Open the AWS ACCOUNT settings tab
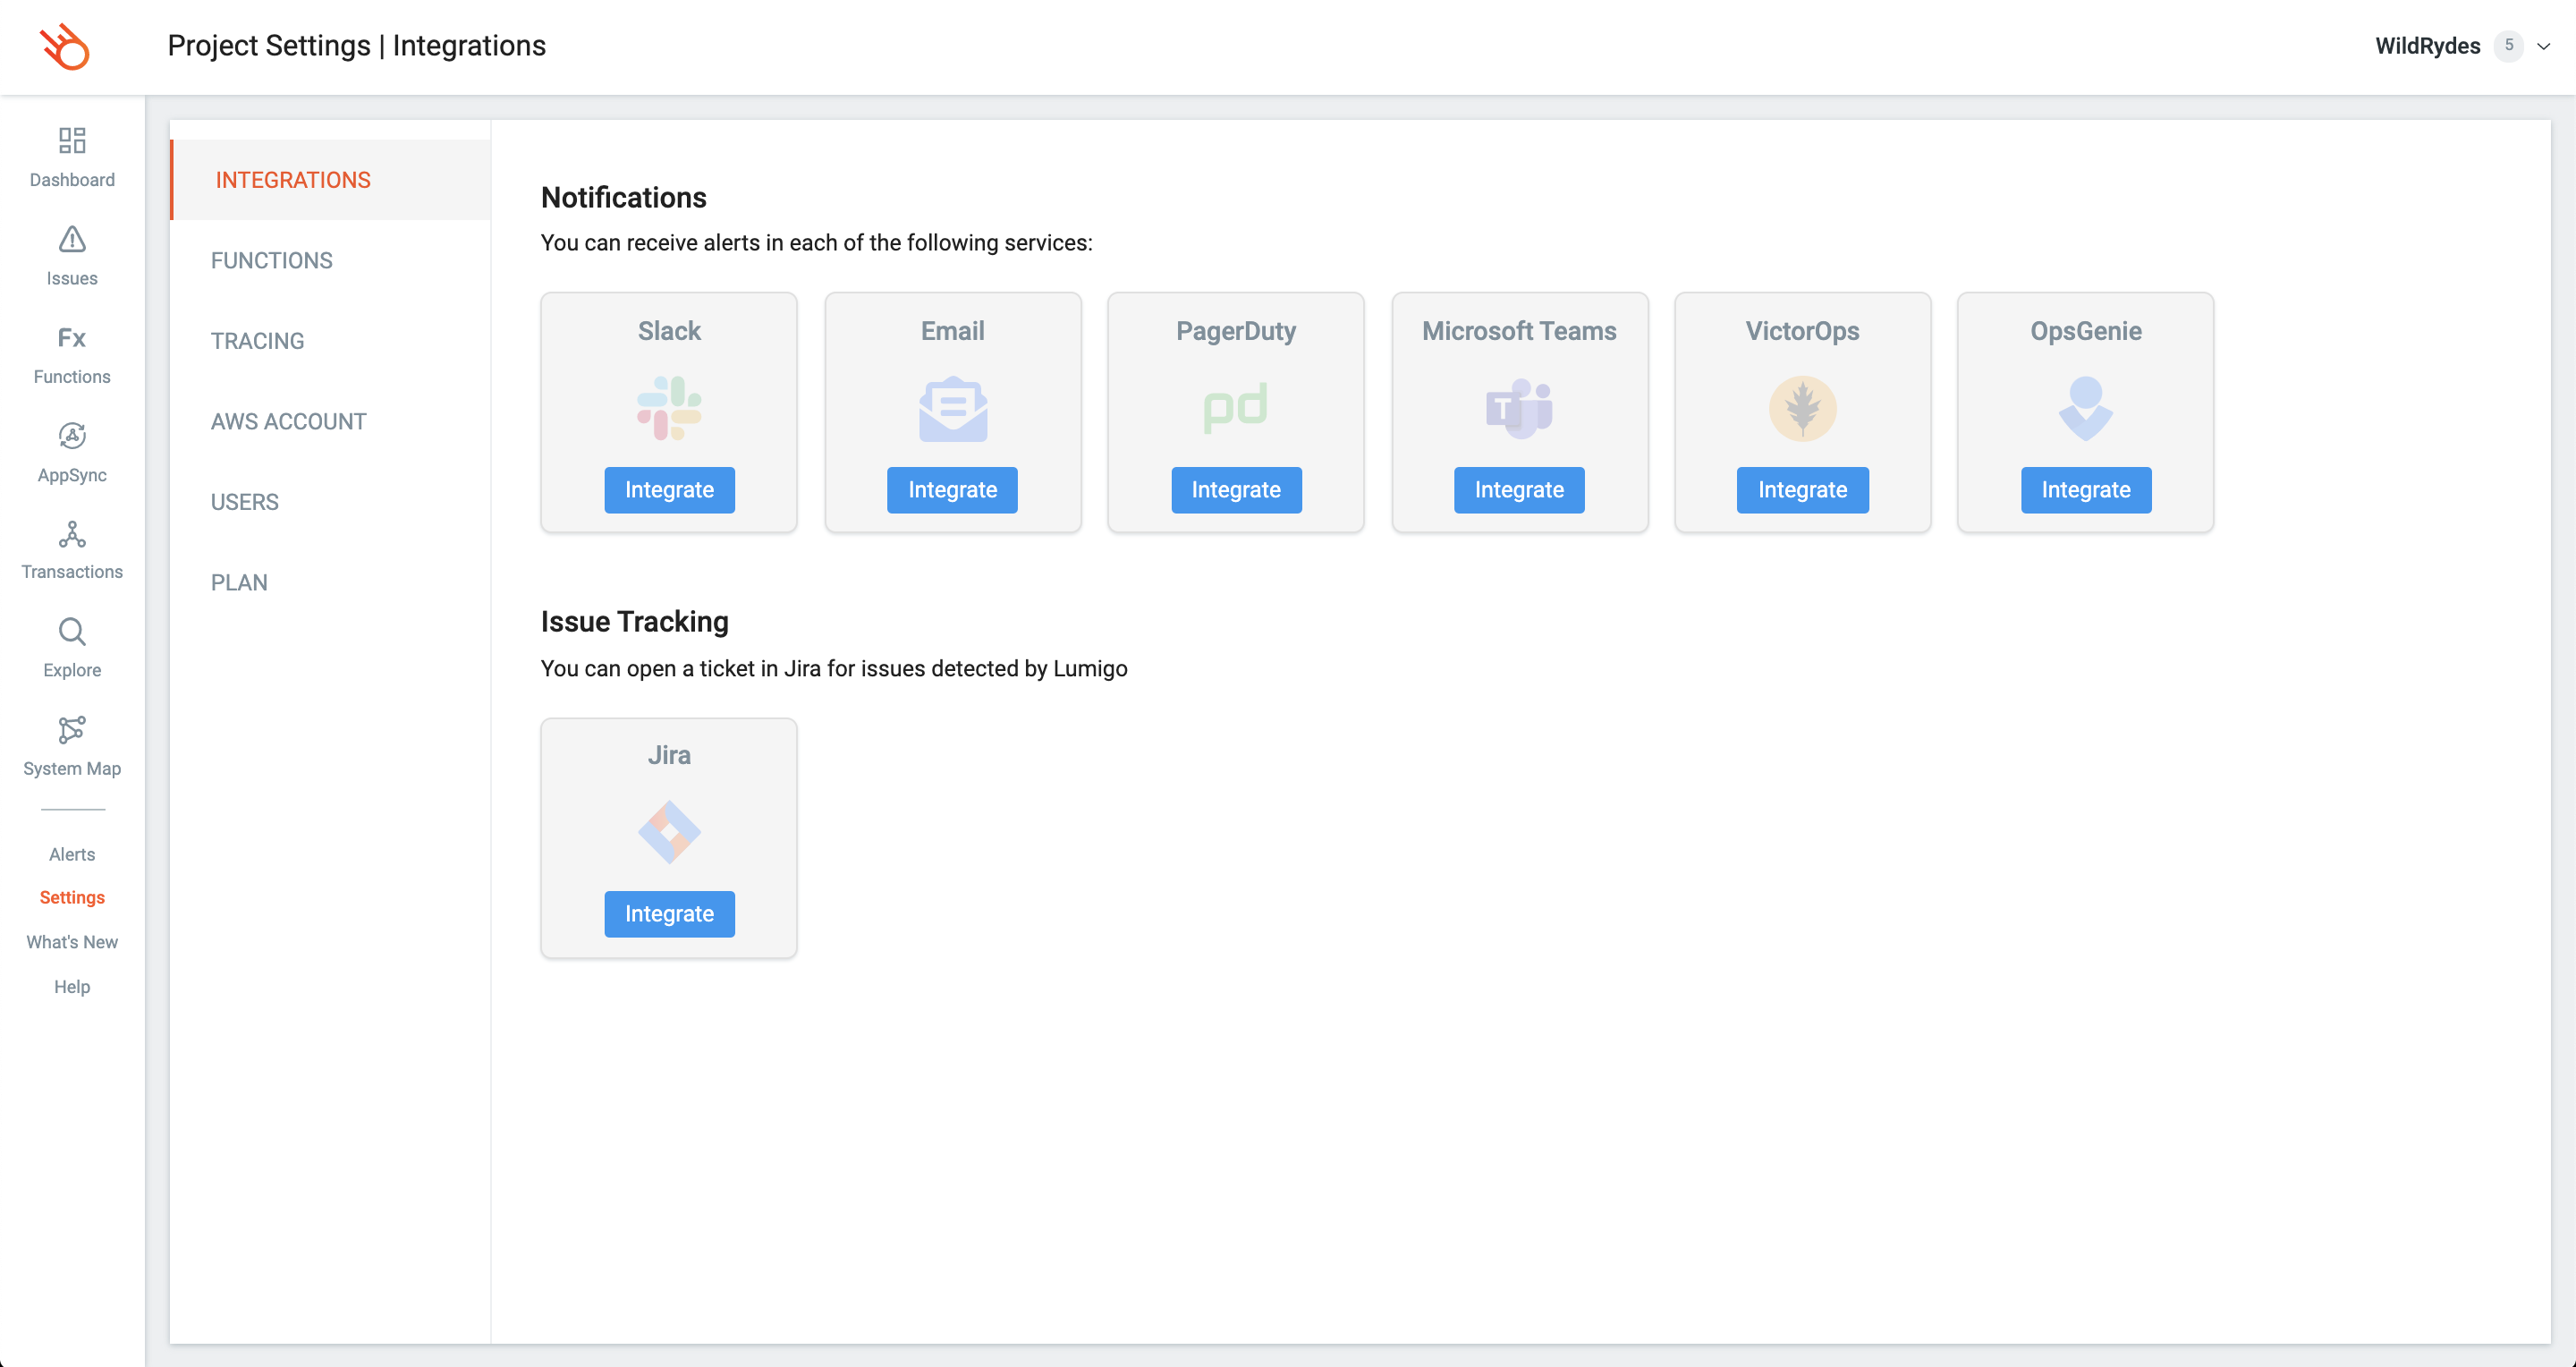 pyautogui.click(x=289, y=422)
